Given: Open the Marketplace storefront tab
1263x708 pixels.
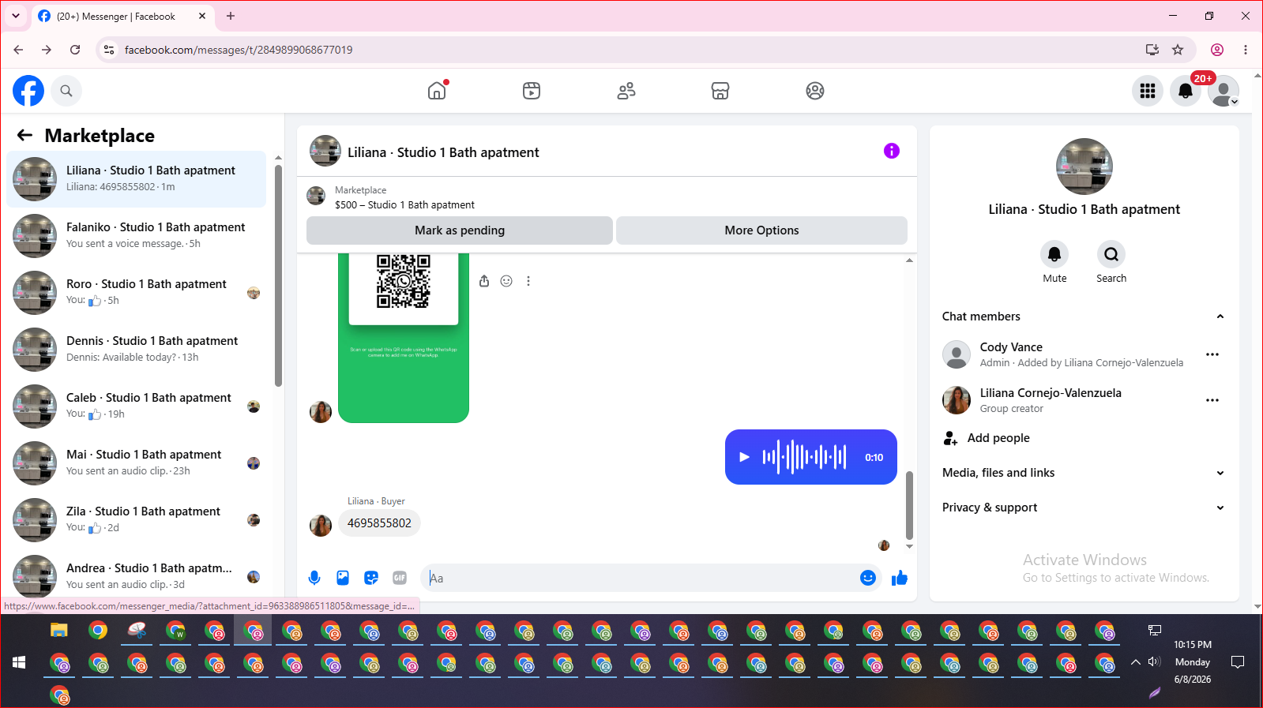Looking at the screenshot, I should point(720,91).
